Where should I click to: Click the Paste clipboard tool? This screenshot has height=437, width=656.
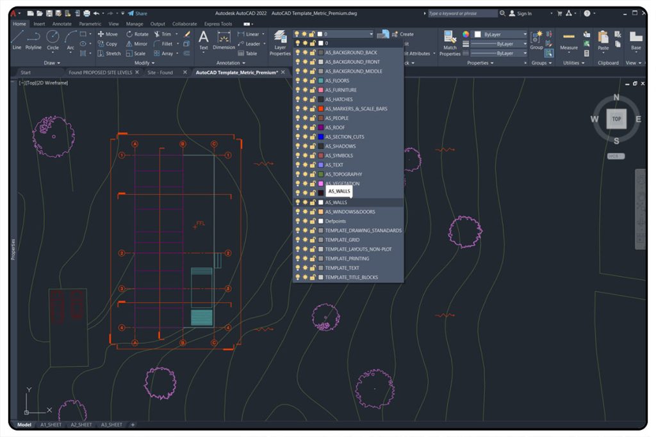pyautogui.click(x=603, y=41)
